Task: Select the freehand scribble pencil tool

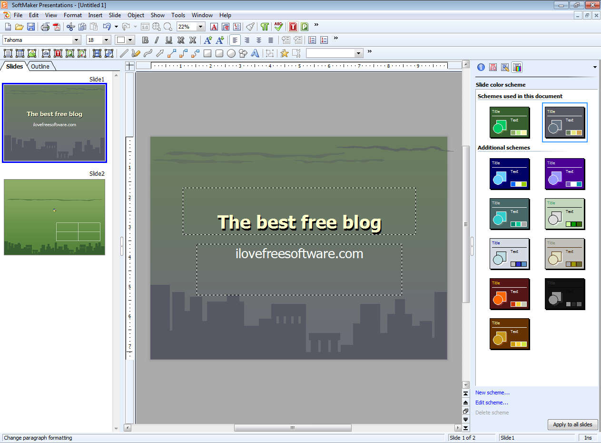Action: pyautogui.click(x=136, y=53)
